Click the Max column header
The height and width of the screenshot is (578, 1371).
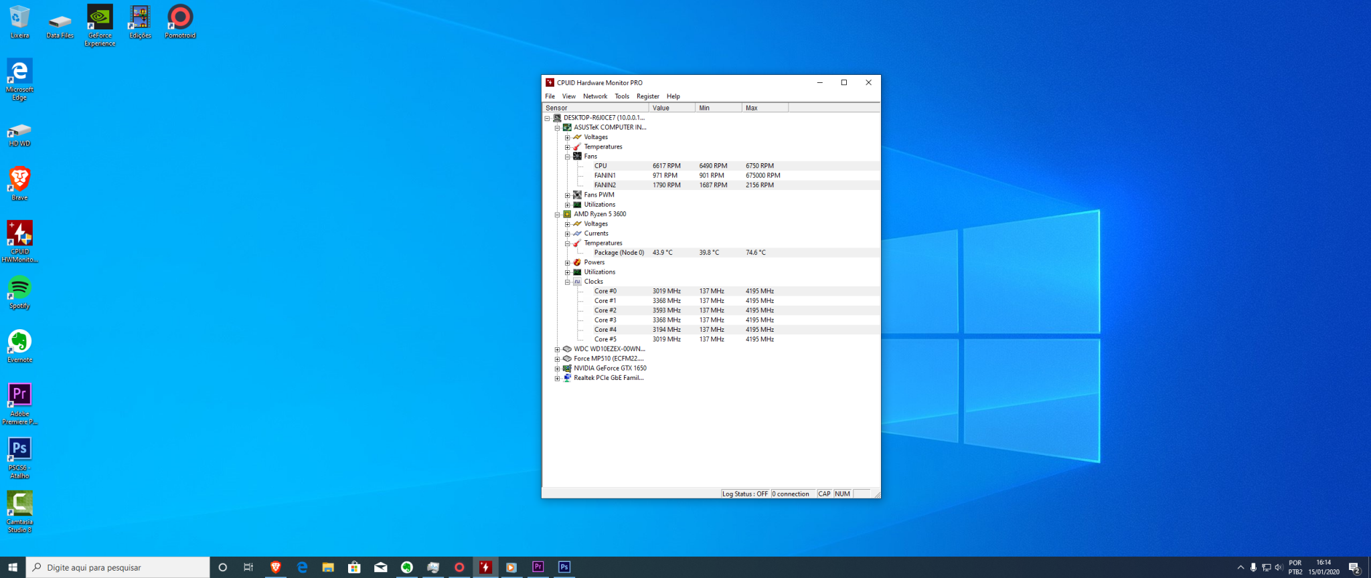[765, 108]
